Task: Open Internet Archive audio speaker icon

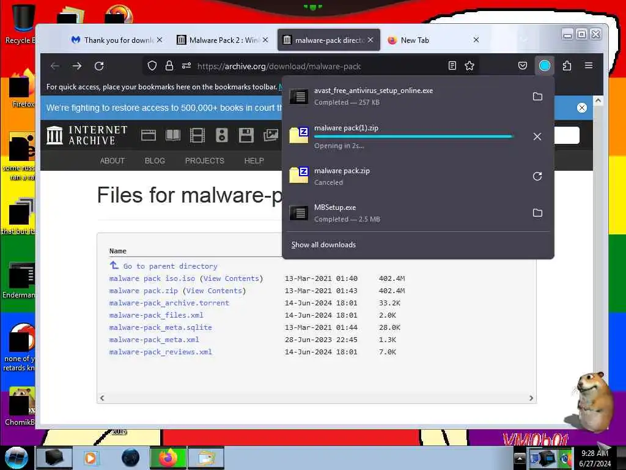Action: coord(221,135)
